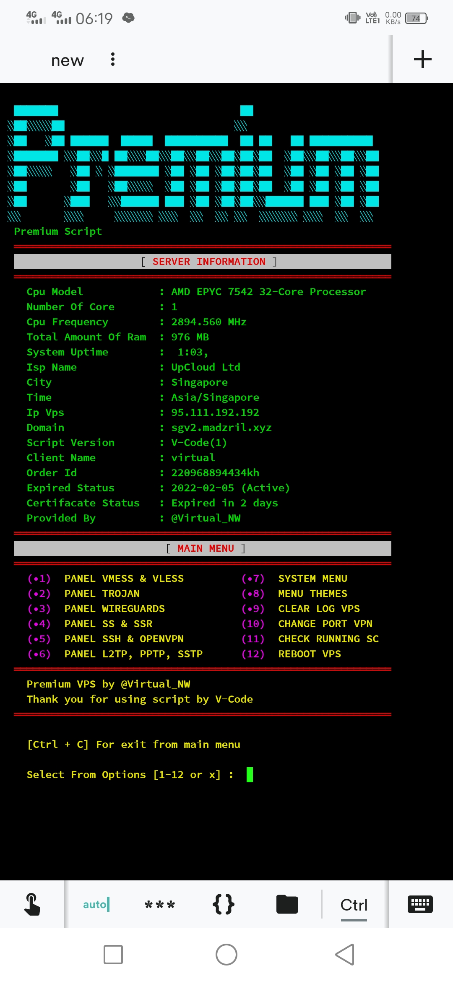Tap the vibrate mode status icon

tap(352, 18)
